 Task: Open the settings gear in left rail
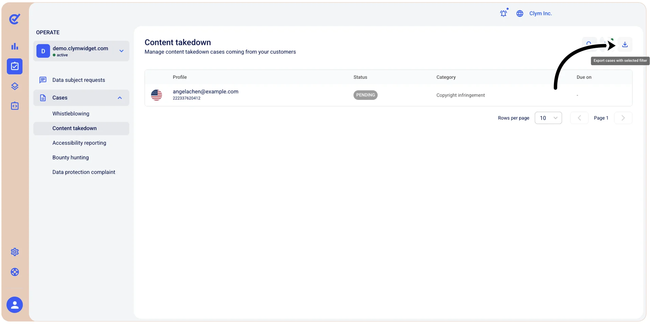pos(15,252)
